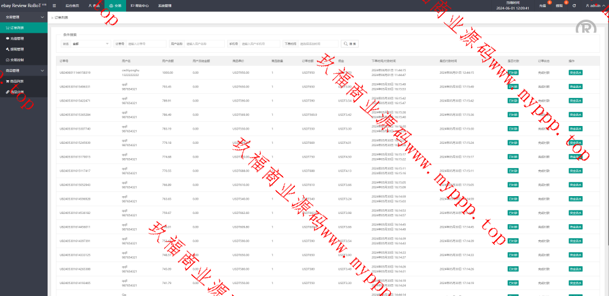Collapse the 商品管理 sidebar group
Viewport: 609px width, 296px height.
(x=24, y=71)
